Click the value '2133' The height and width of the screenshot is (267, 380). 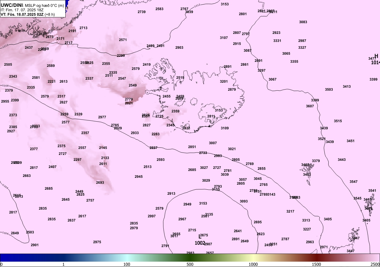[x=105, y=158]
